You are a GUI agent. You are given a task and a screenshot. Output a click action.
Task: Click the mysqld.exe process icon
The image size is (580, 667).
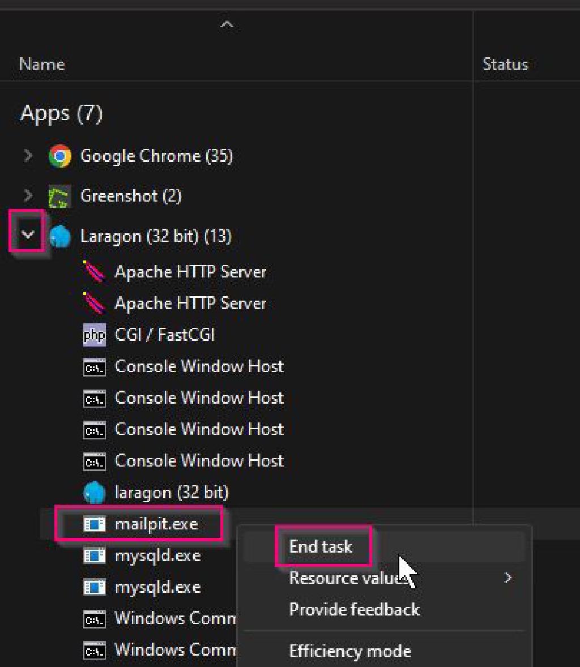click(x=94, y=555)
